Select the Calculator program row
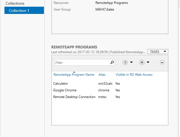The image size is (180, 137). [x=60, y=84]
